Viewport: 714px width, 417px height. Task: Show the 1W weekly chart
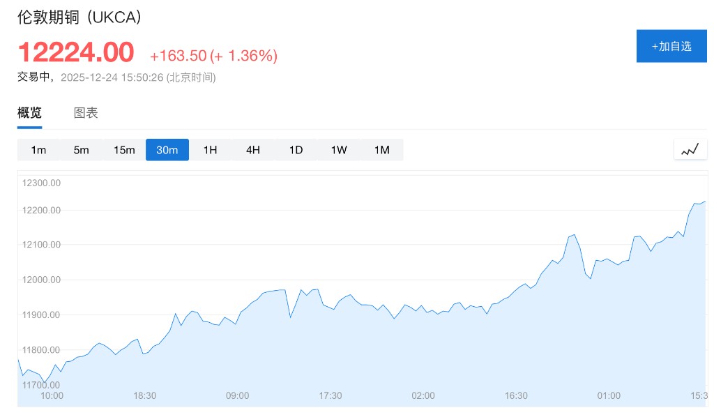click(x=339, y=150)
